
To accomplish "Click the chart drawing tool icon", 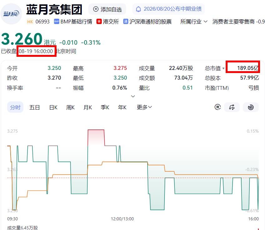I will pos(232,107).
